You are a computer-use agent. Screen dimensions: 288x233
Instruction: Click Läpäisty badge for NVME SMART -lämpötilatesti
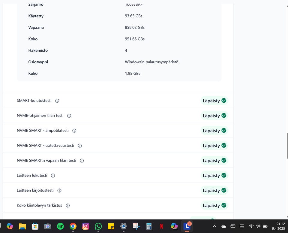coord(214,131)
